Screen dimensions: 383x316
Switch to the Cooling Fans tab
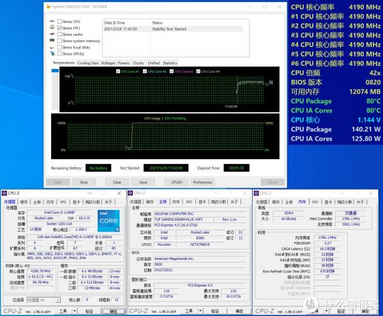[88, 63]
